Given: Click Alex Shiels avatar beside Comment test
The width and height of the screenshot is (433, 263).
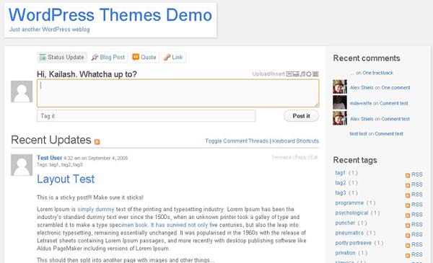Looking at the screenshot, I should point(340,118).
